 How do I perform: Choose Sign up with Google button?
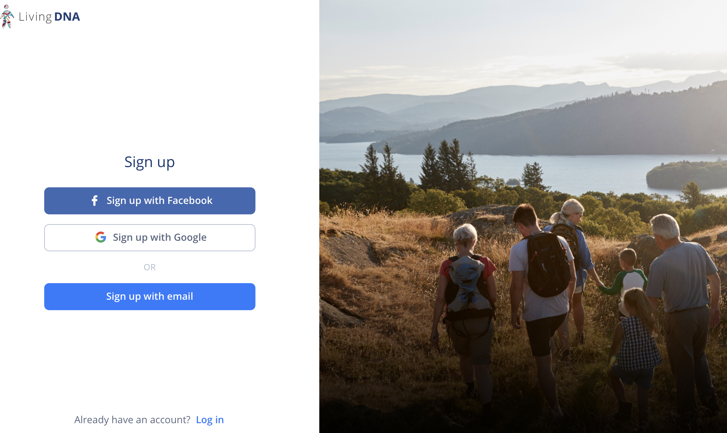[150, 238]
